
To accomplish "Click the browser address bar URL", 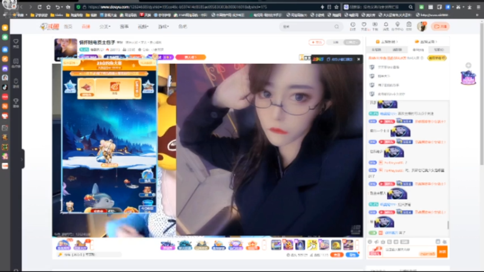I will point(177,7).
